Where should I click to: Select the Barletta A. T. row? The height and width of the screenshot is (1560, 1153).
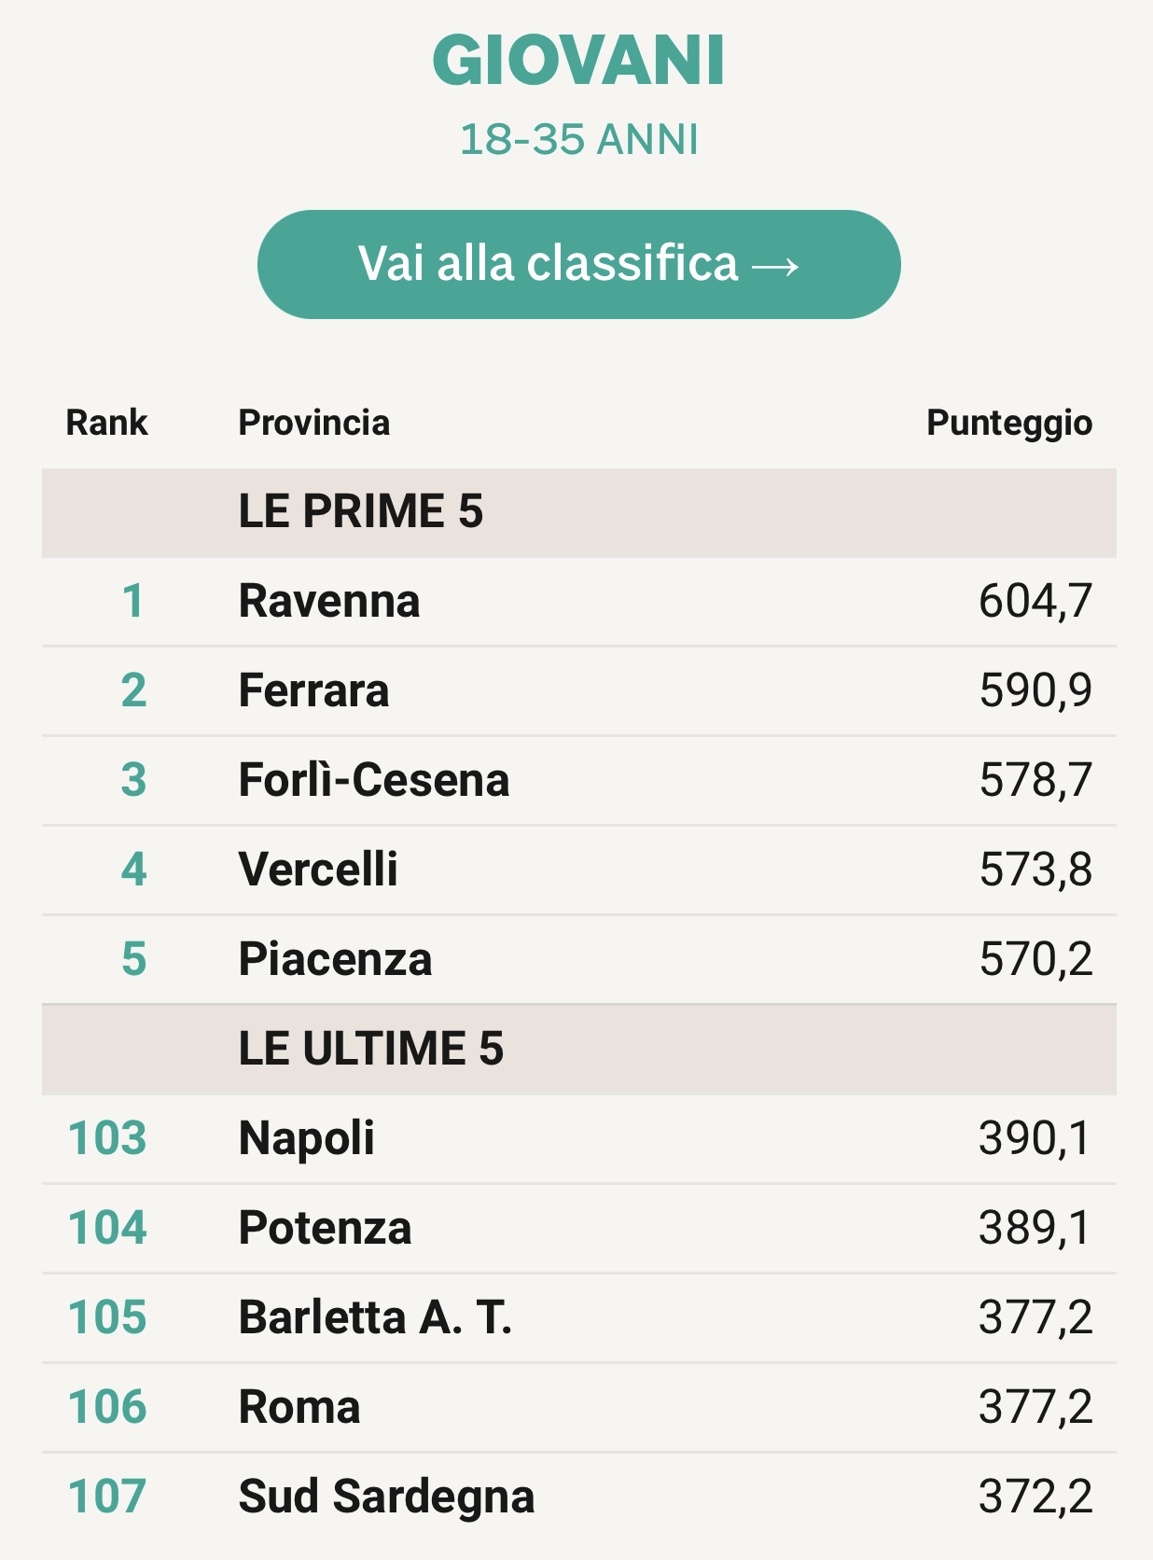tap(578, 1317)
